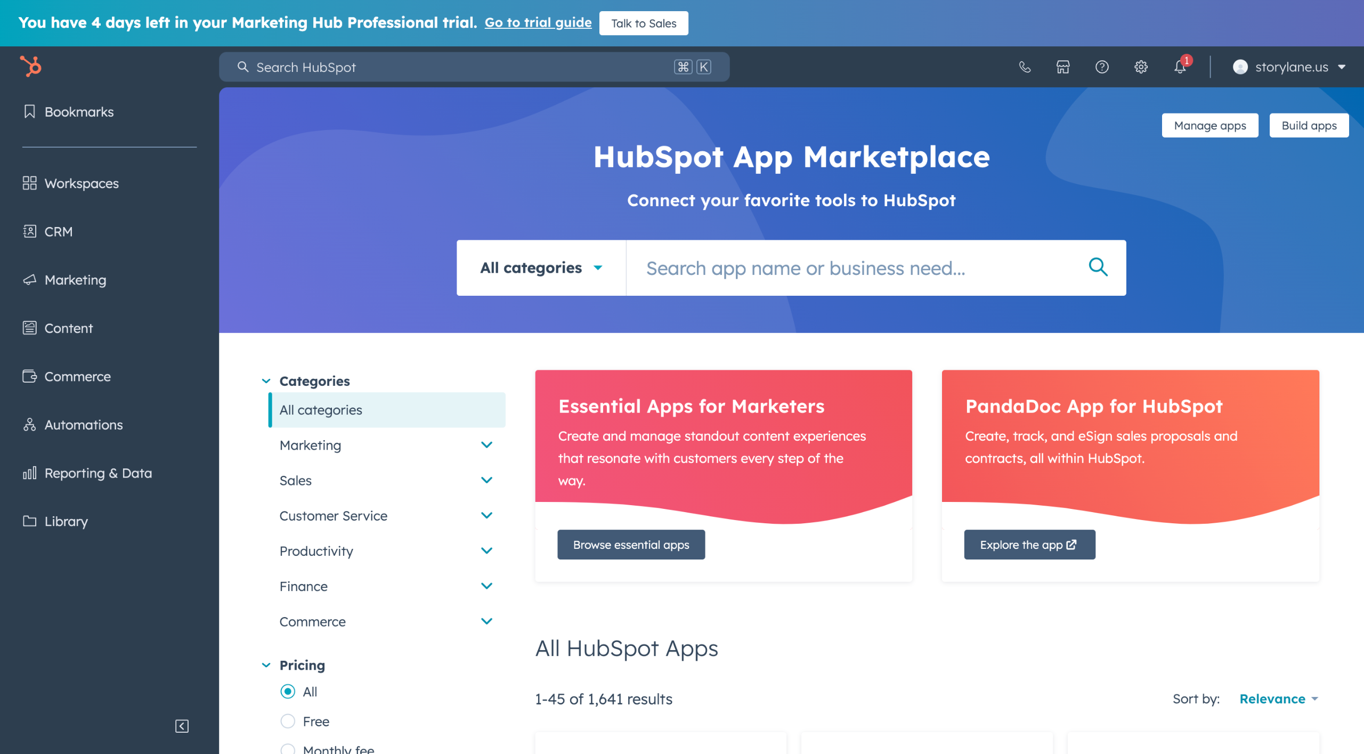
Task: Expand the Finance category chevron
Action: tap(486, 586)
